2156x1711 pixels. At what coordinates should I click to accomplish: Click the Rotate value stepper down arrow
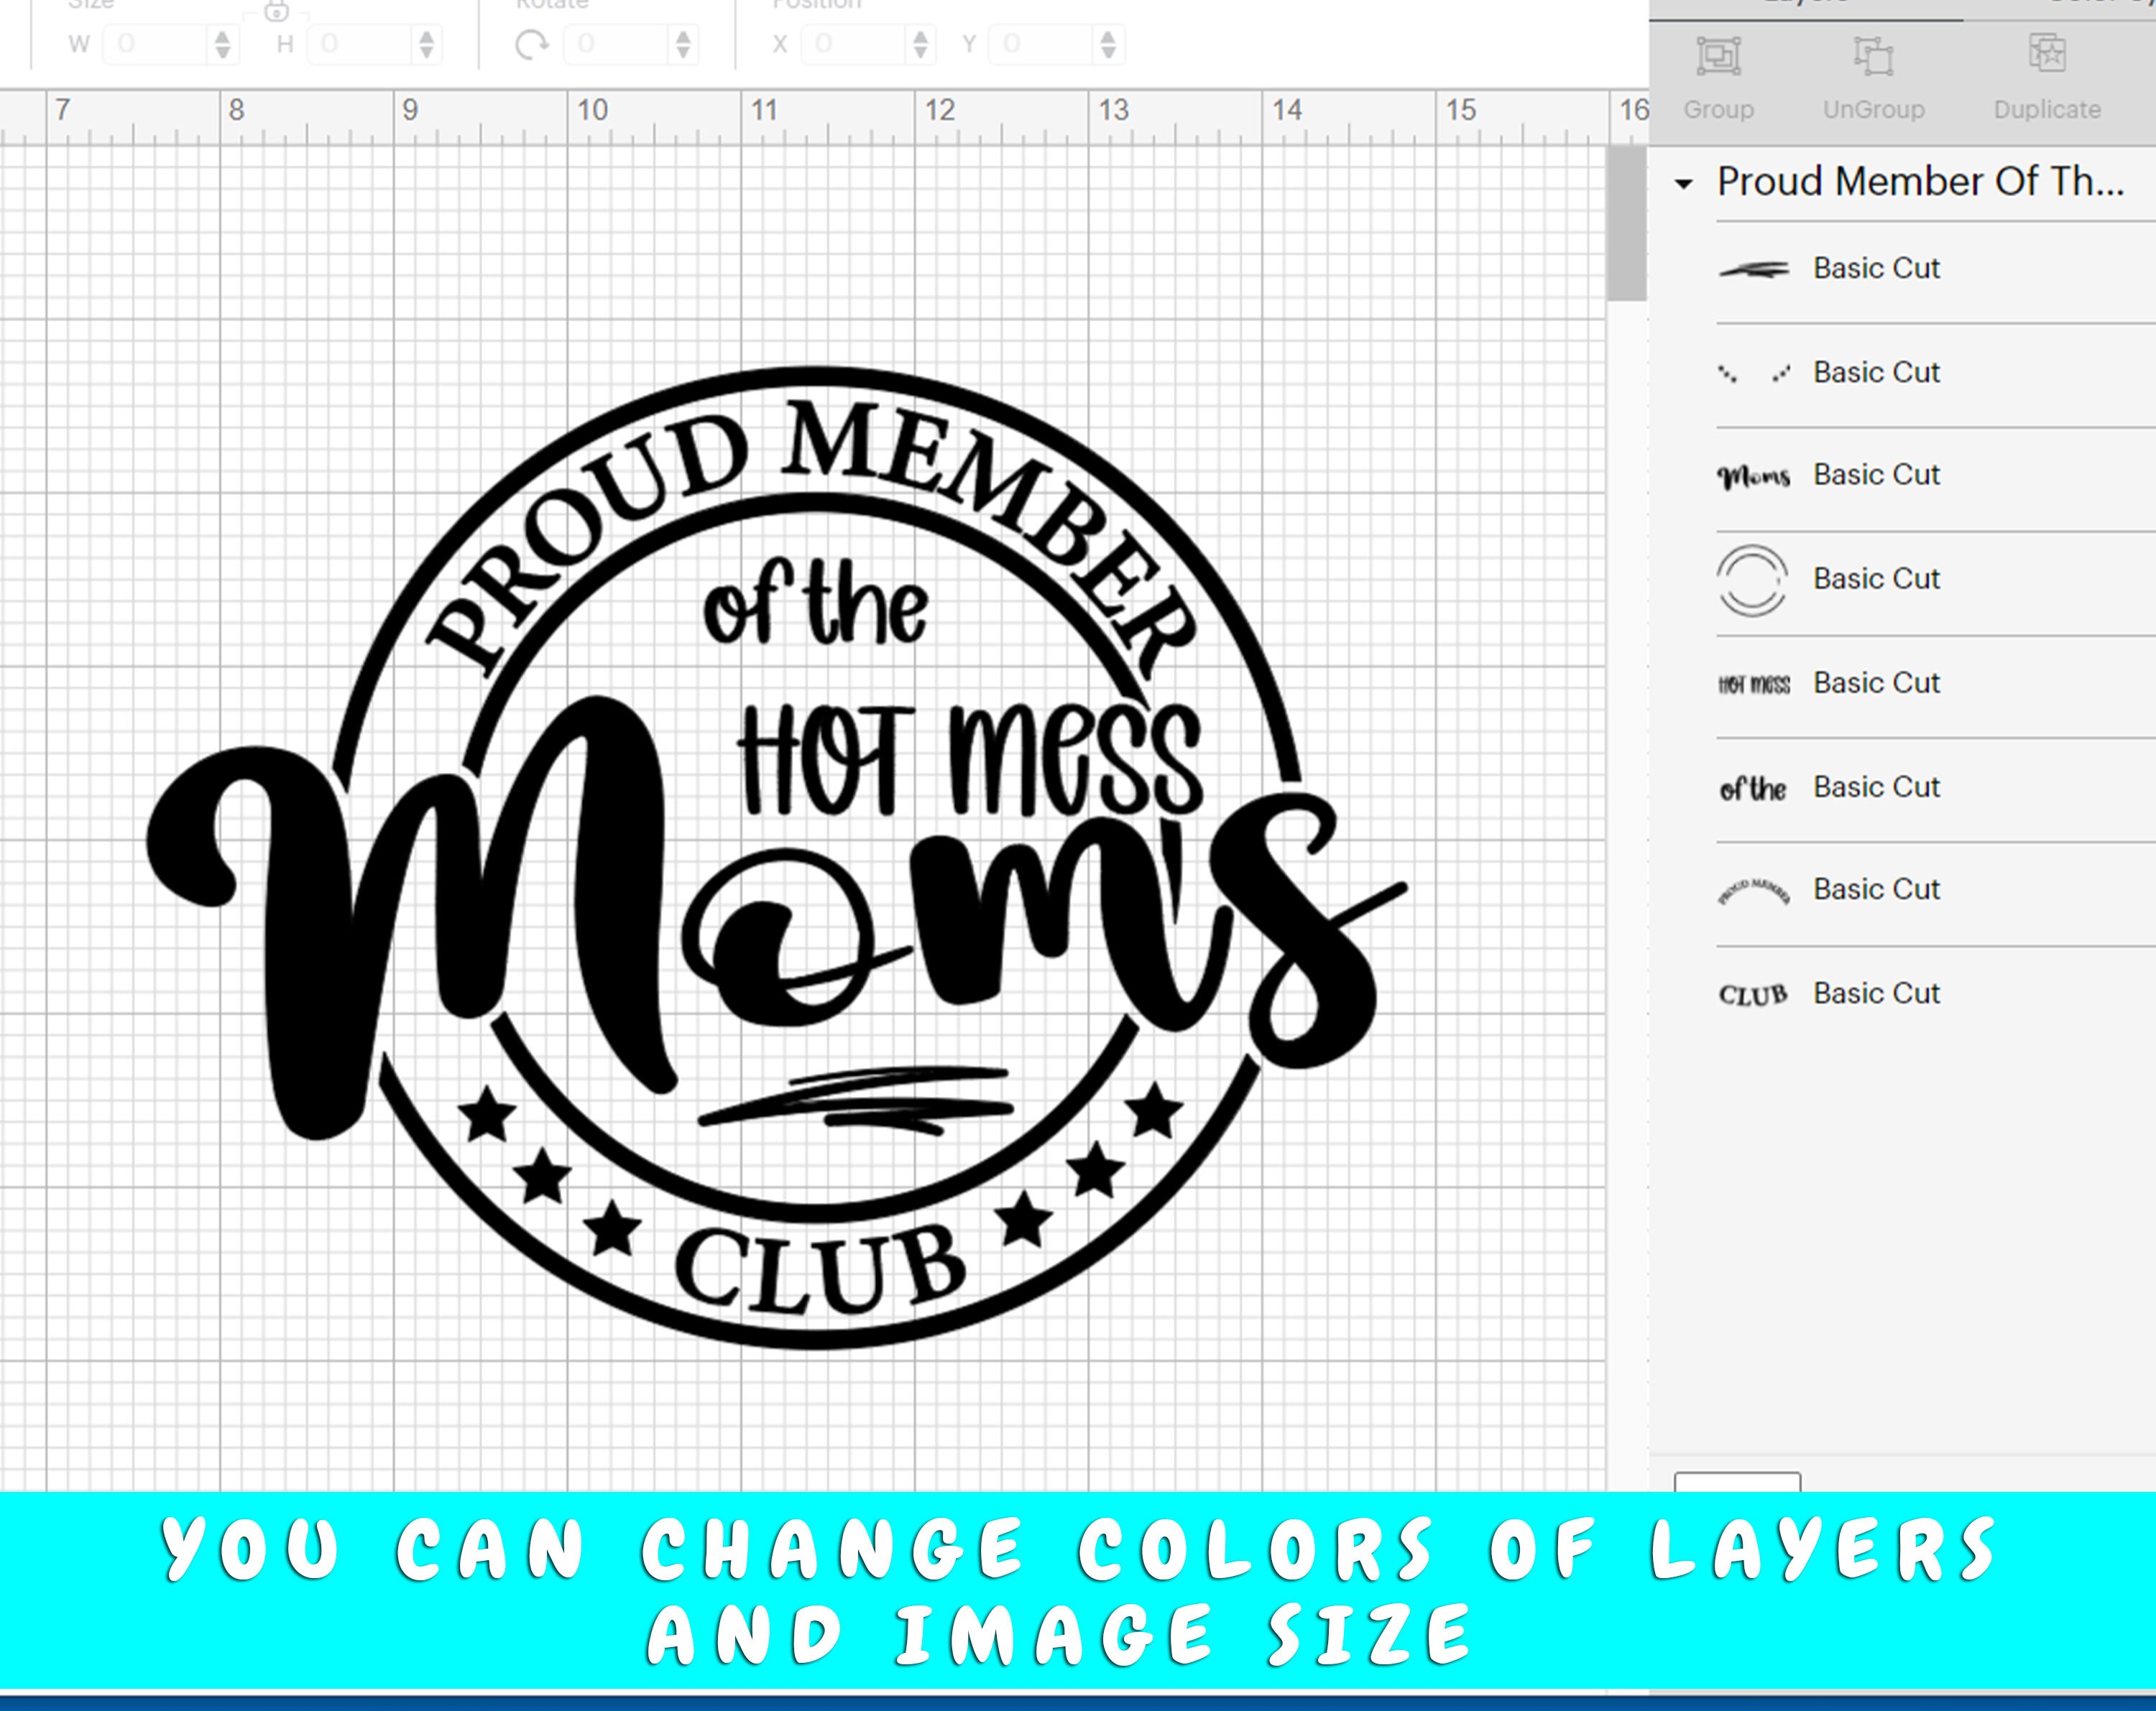(x=684, y=51)
